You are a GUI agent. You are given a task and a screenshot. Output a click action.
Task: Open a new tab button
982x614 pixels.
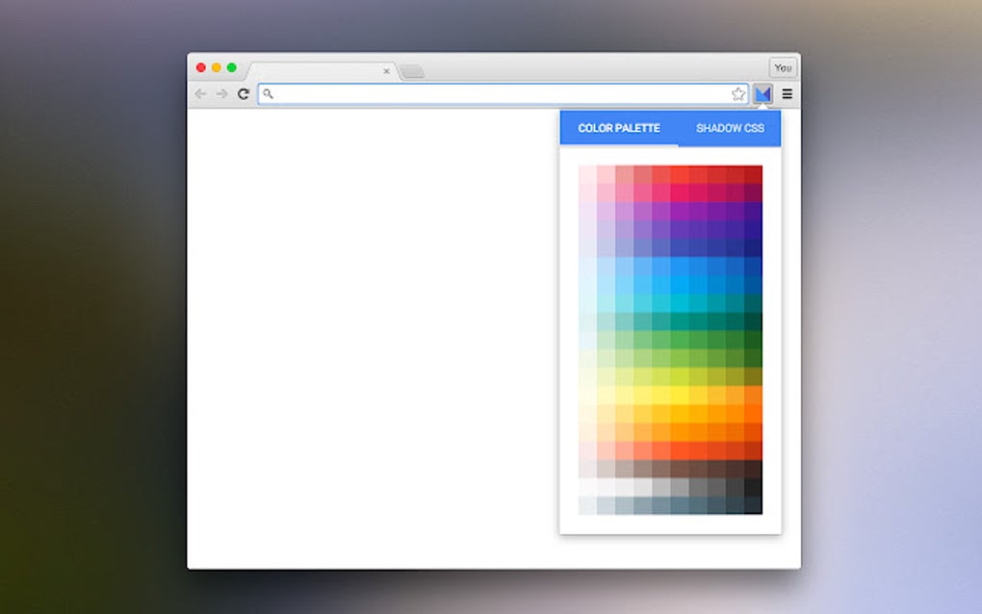(412, 72)
